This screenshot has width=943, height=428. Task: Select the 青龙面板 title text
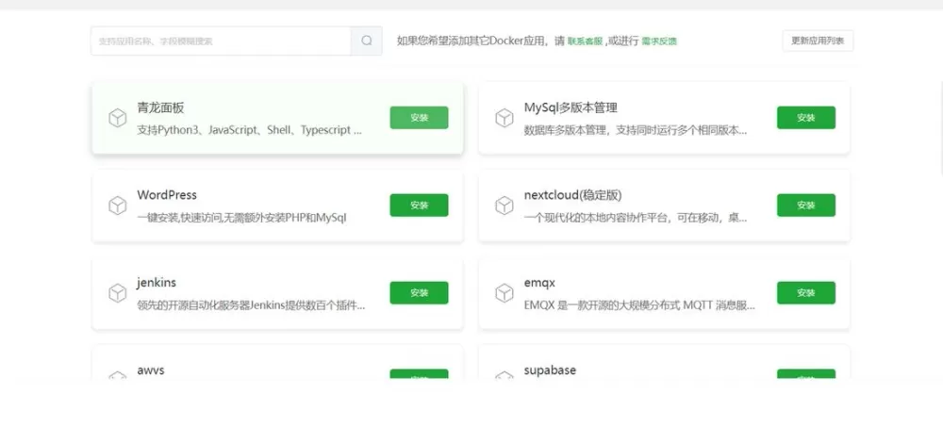(160, 108)
